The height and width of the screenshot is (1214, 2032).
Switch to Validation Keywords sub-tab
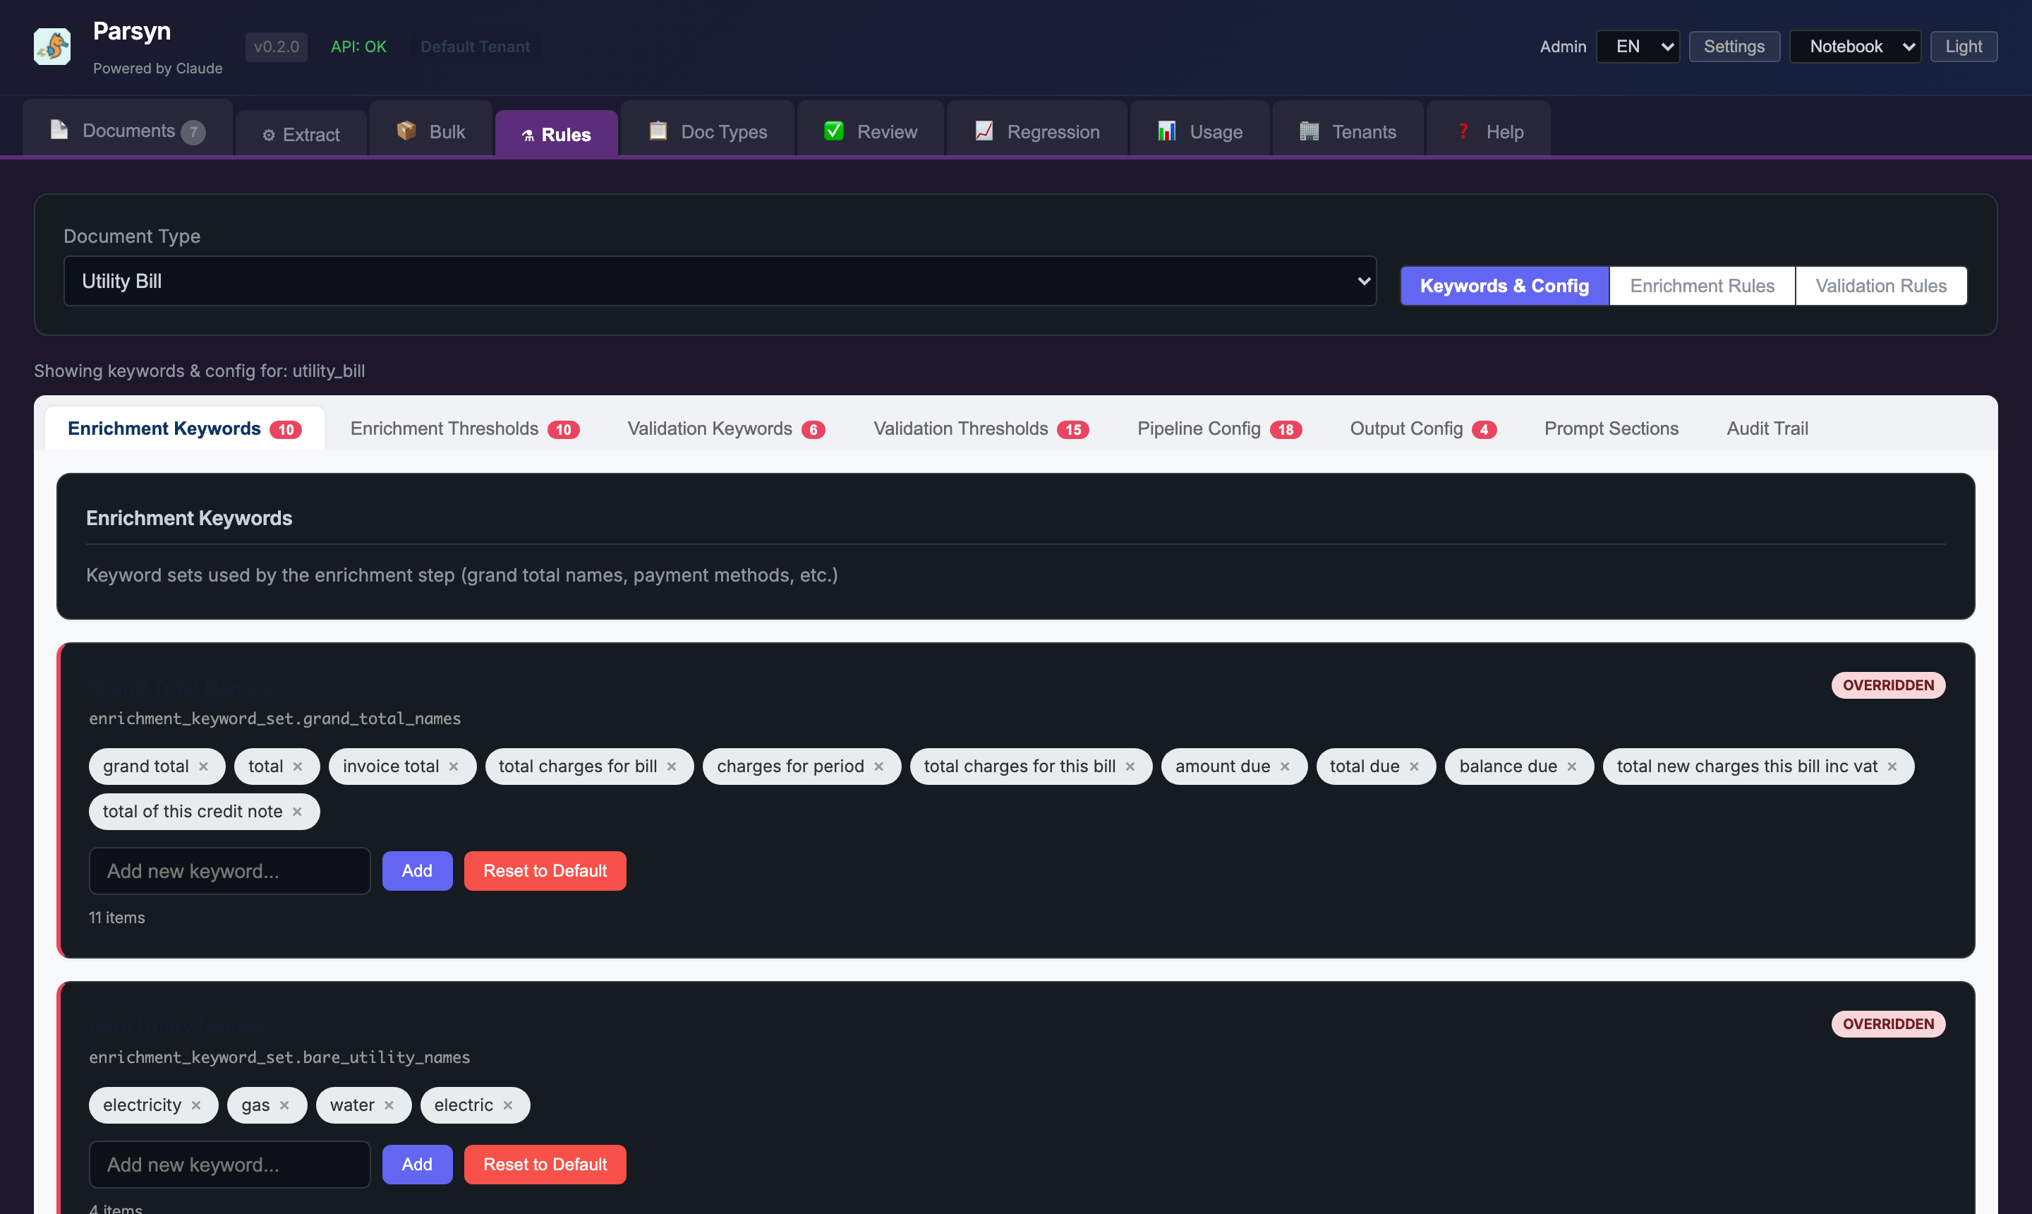coord(726,428)
